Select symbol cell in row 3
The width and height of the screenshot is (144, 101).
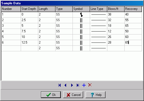81,26
